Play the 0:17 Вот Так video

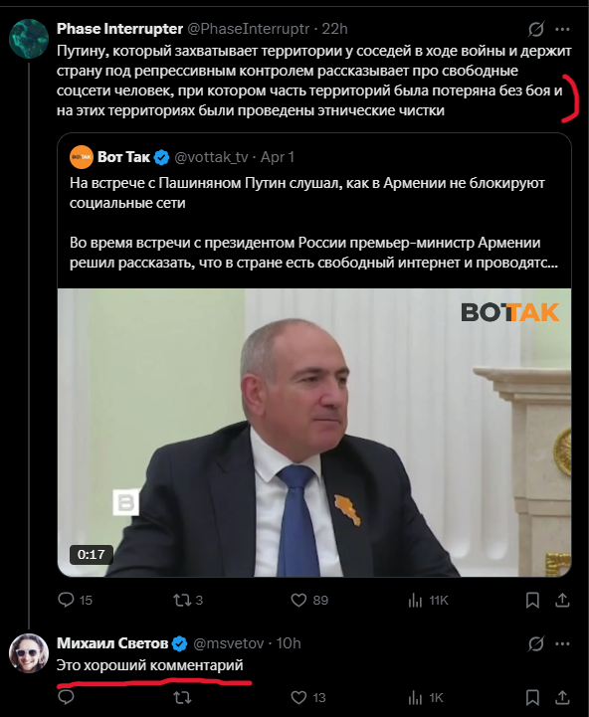coord(314,433)
